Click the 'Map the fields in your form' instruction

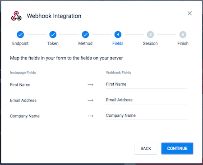[x=66, y=58]
